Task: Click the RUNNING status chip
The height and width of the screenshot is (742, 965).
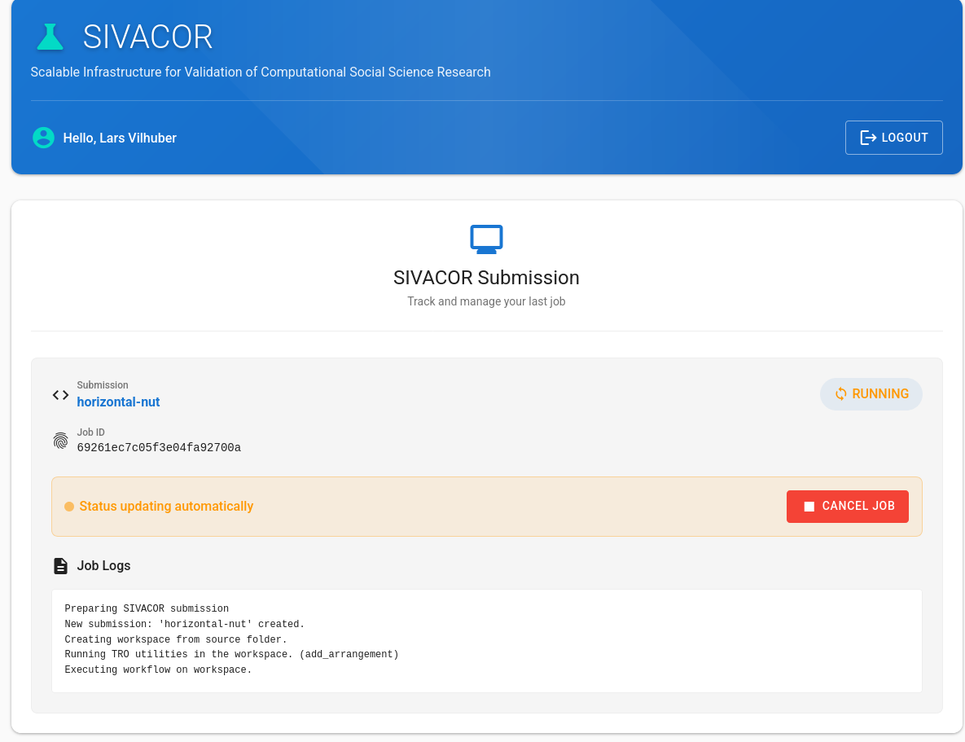Action: coord(871,394)
